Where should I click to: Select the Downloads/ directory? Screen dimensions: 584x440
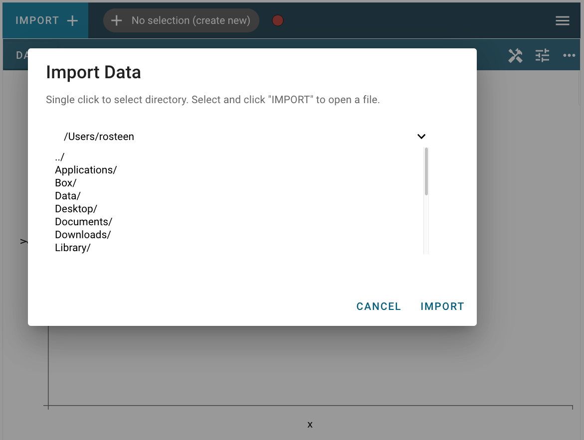[x=83, y=235]
